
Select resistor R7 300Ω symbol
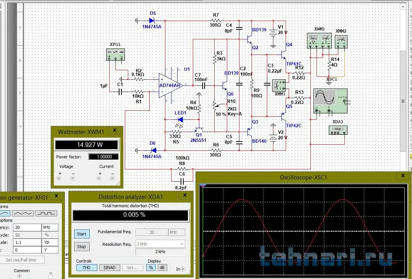tap(216, 20)
